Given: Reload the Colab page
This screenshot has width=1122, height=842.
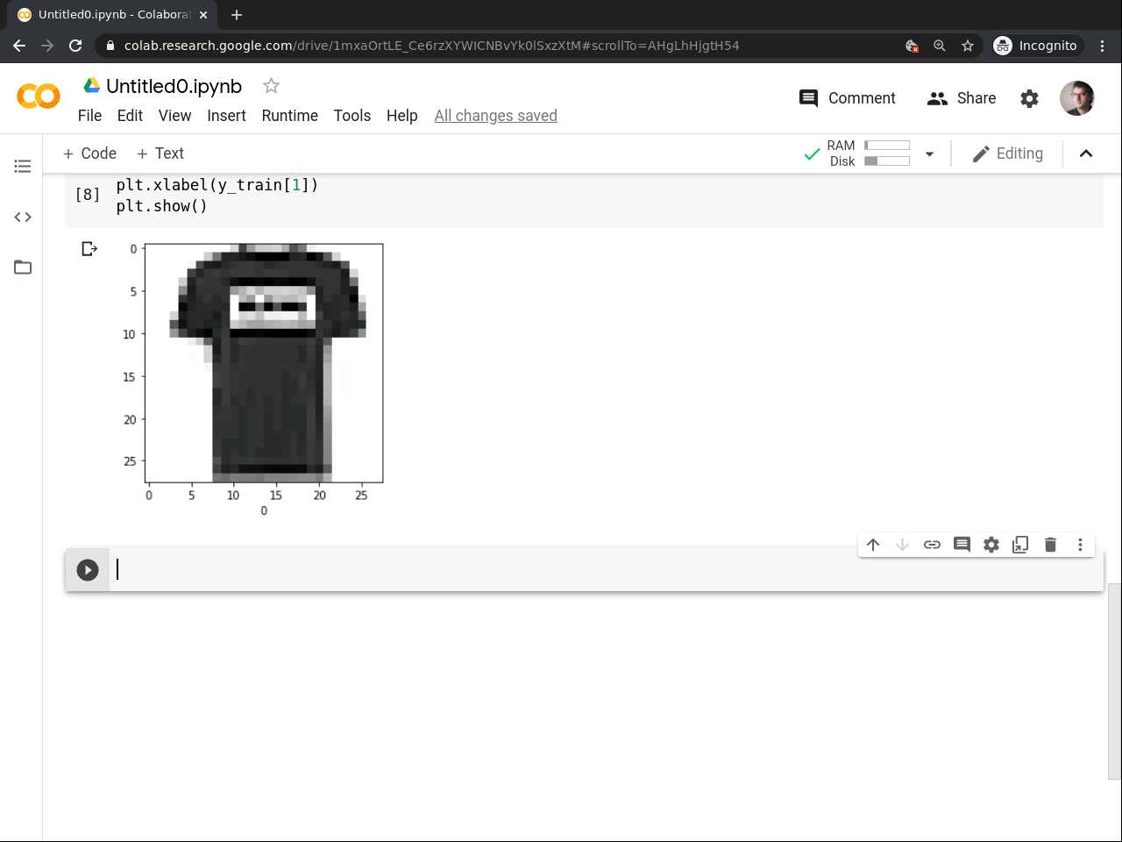Looking at the screenshot, I should click(x=75, y=46).
